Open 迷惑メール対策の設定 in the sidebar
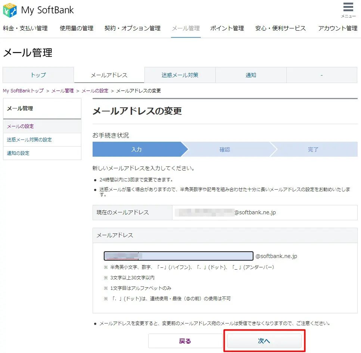Screen dimensions: 361x353 [x=29, y=140]
